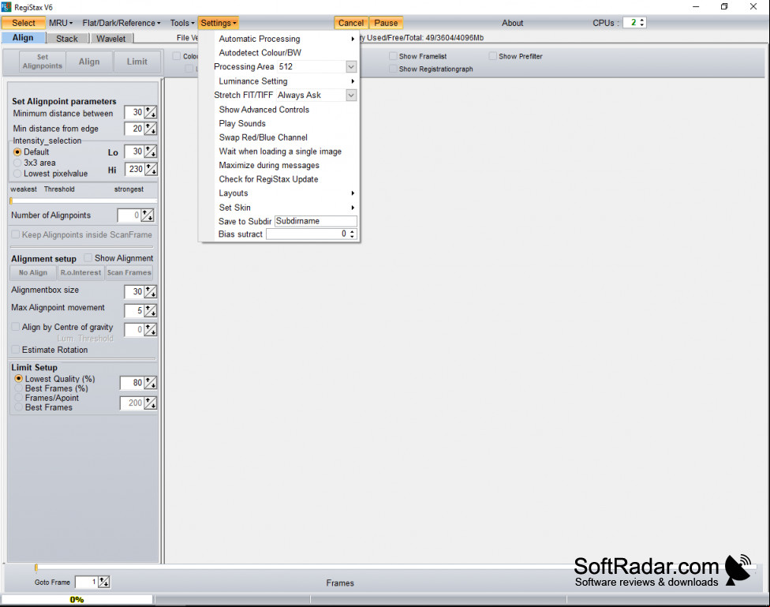Click spinner icon for Lum. Threshold value
The height and width of the screenshot is (607, 770).
pyautogui.click(x=151, y=330)
